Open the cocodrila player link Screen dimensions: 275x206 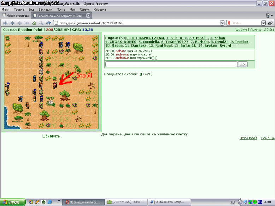149,42
